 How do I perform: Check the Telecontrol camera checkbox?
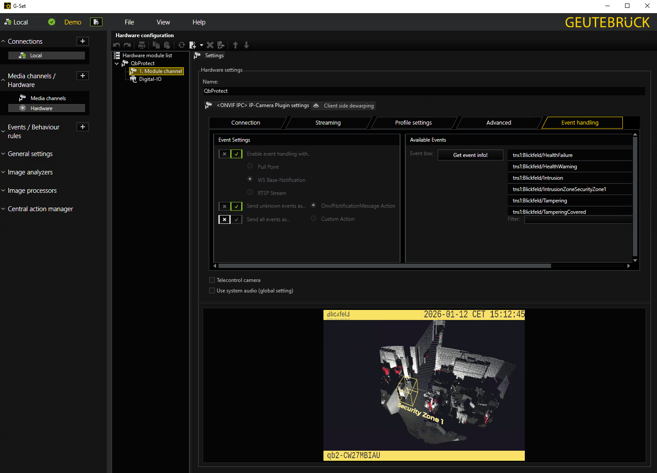coord(212,280)
